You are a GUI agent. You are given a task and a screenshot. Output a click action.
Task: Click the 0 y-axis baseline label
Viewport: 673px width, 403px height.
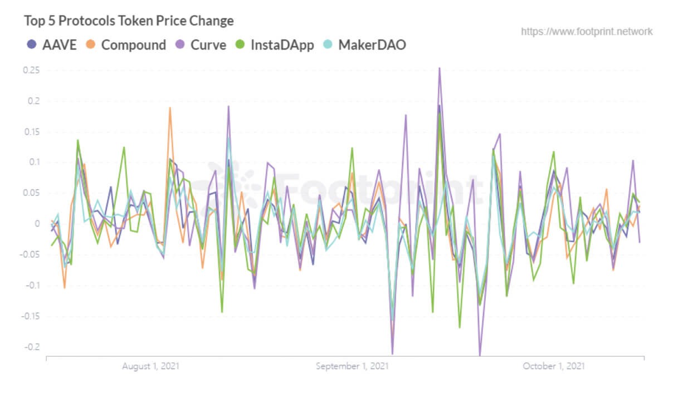(37, 224)
